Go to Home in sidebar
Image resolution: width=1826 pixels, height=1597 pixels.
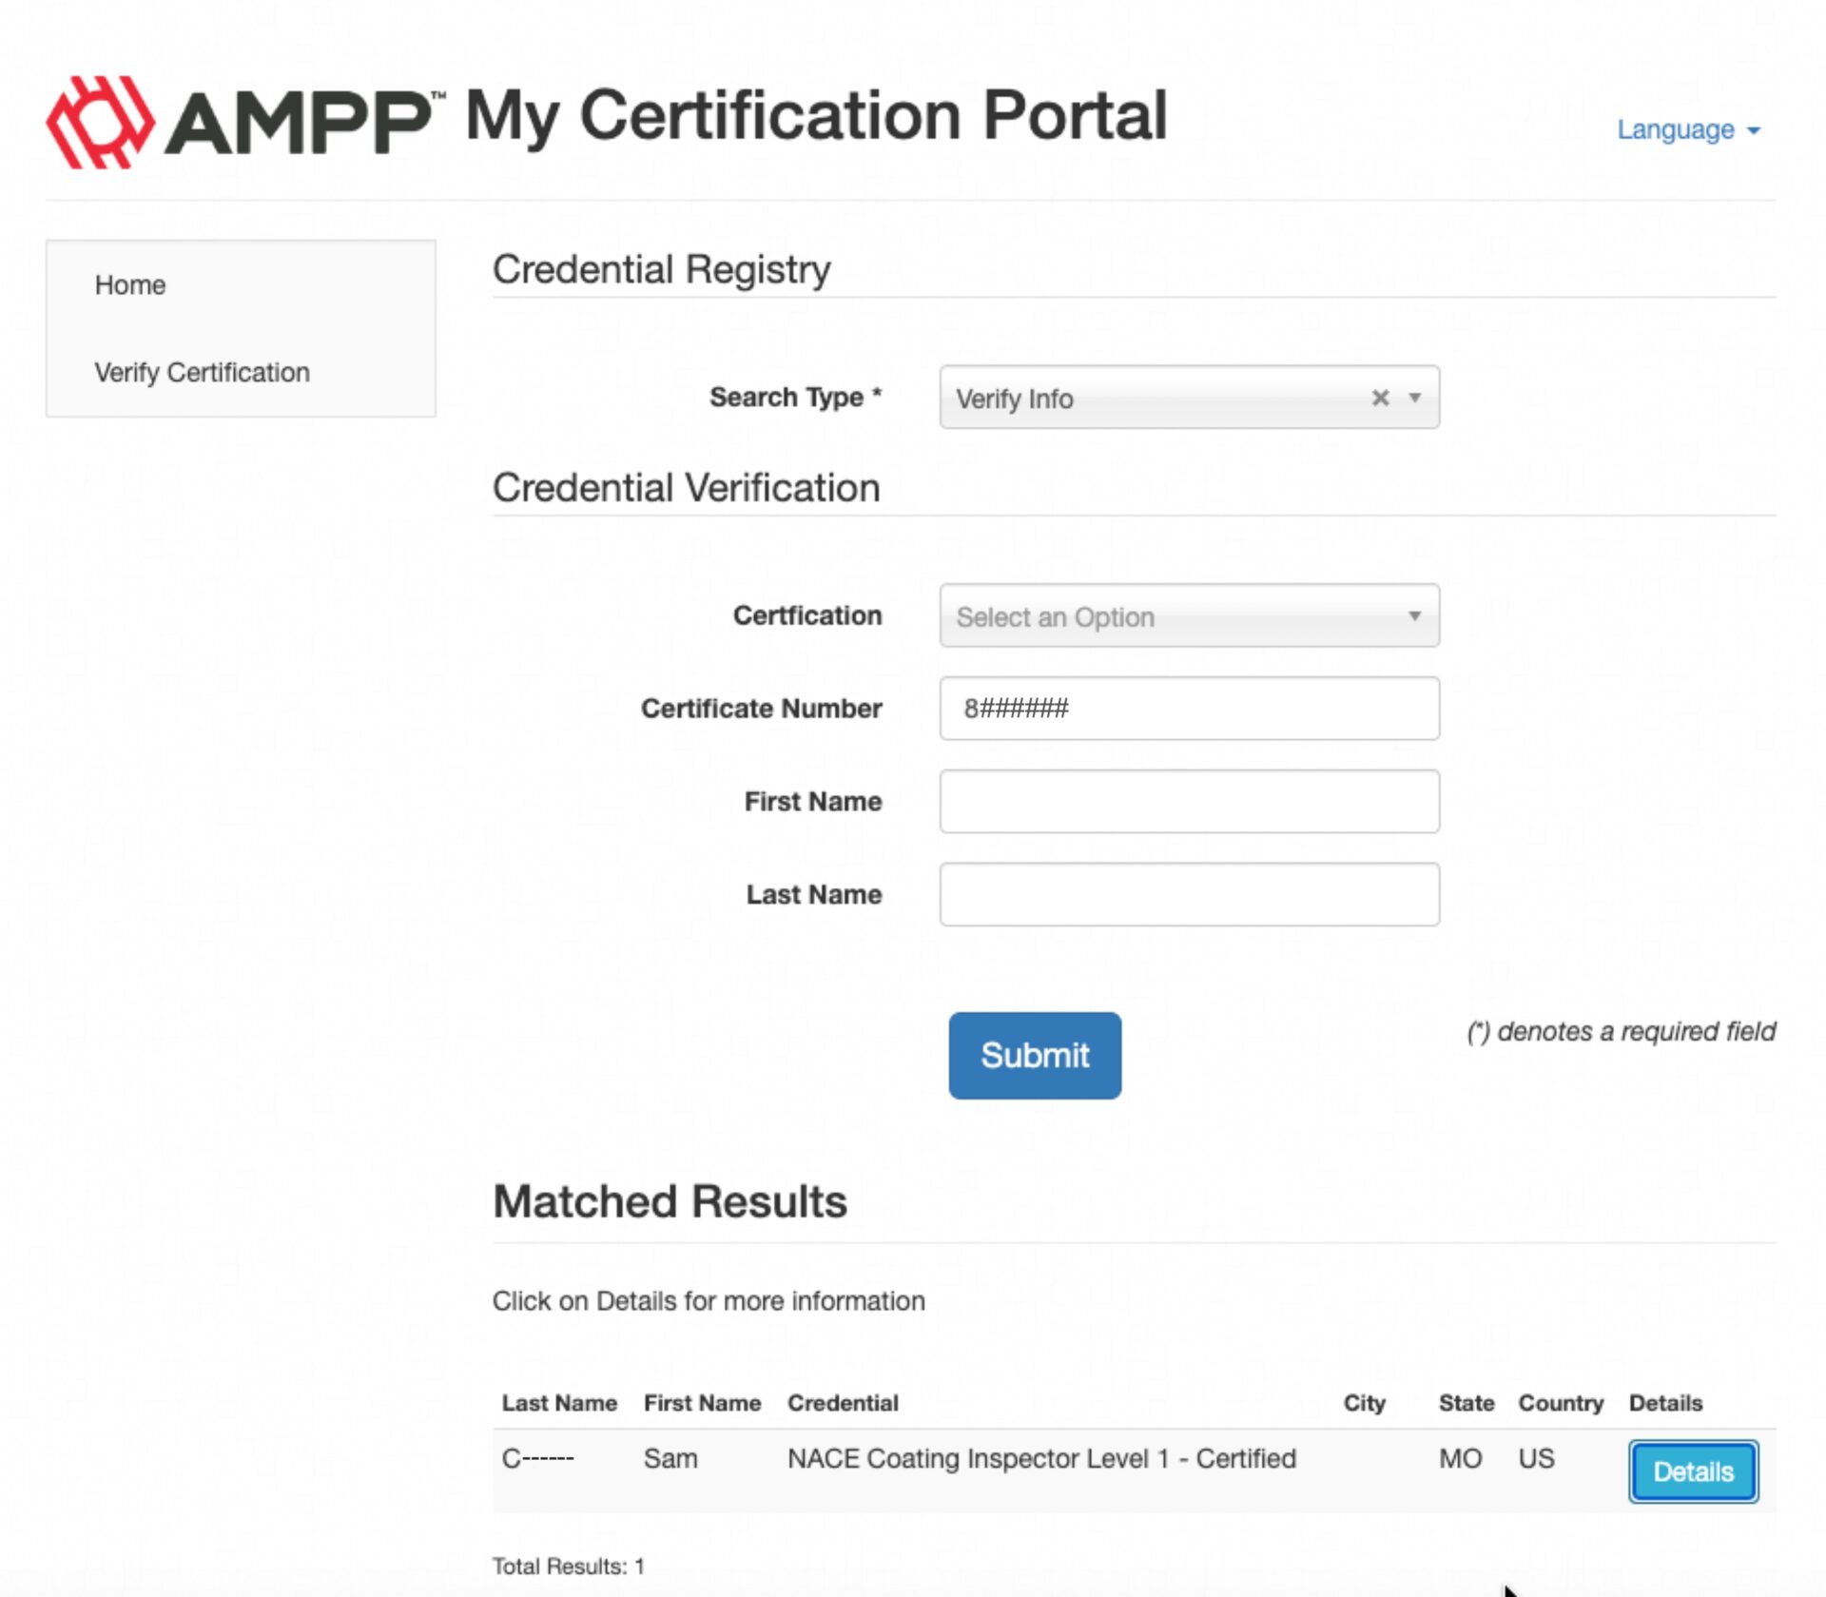click(130, 285)
